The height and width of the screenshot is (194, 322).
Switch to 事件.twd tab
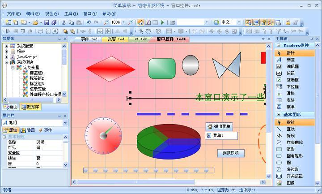(x=89, y=39)
